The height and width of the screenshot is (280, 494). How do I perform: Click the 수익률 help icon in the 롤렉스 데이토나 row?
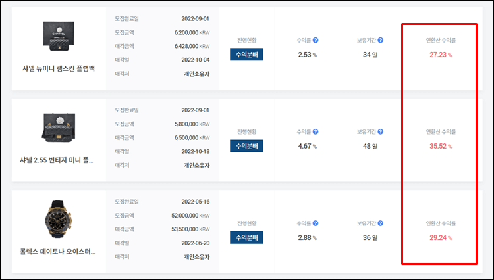(x=316, y=223)
